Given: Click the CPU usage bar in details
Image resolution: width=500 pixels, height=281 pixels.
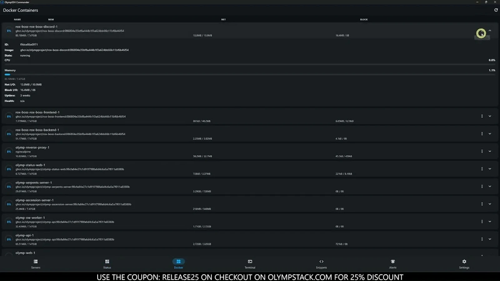Looking at the screenshot, I should pos(250,64).
